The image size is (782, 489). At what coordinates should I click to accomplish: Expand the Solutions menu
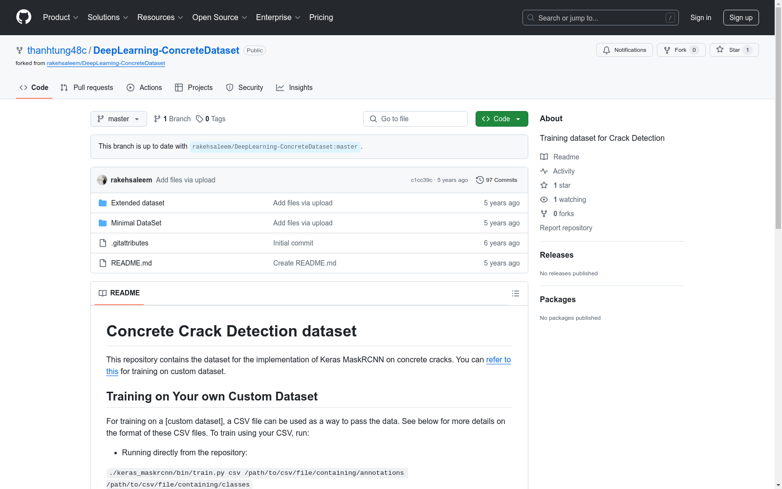point(108,17)
